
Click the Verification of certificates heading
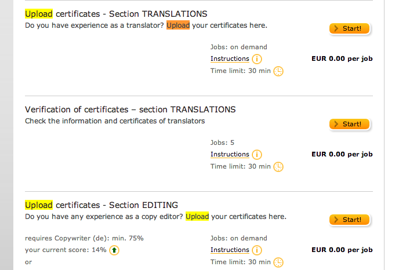click(130, 110)
